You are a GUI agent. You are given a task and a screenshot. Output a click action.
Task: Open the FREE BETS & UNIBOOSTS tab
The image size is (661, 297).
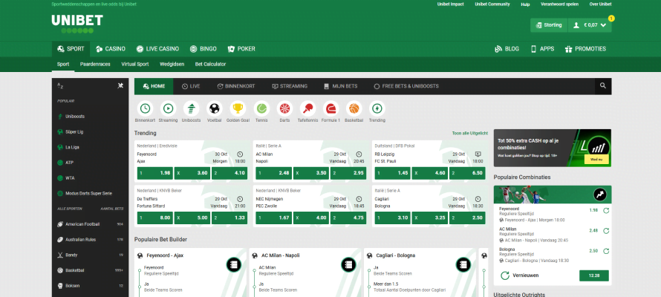(x=406, y=86)
